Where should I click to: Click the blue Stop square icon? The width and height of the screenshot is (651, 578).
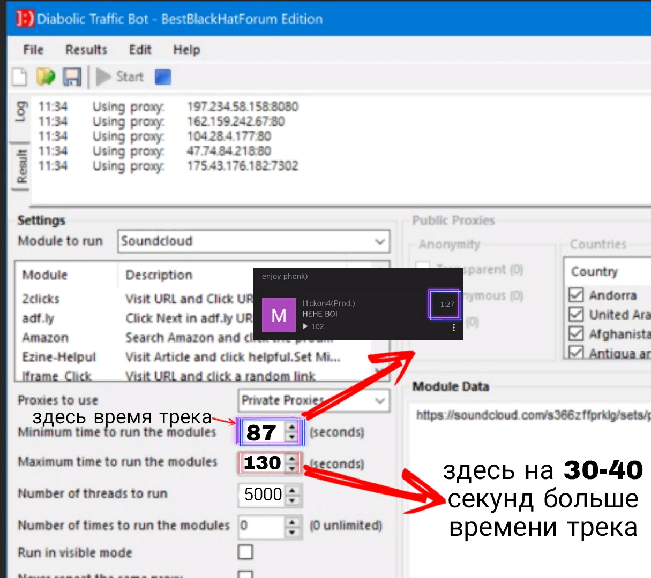click(x=163, y=77)
